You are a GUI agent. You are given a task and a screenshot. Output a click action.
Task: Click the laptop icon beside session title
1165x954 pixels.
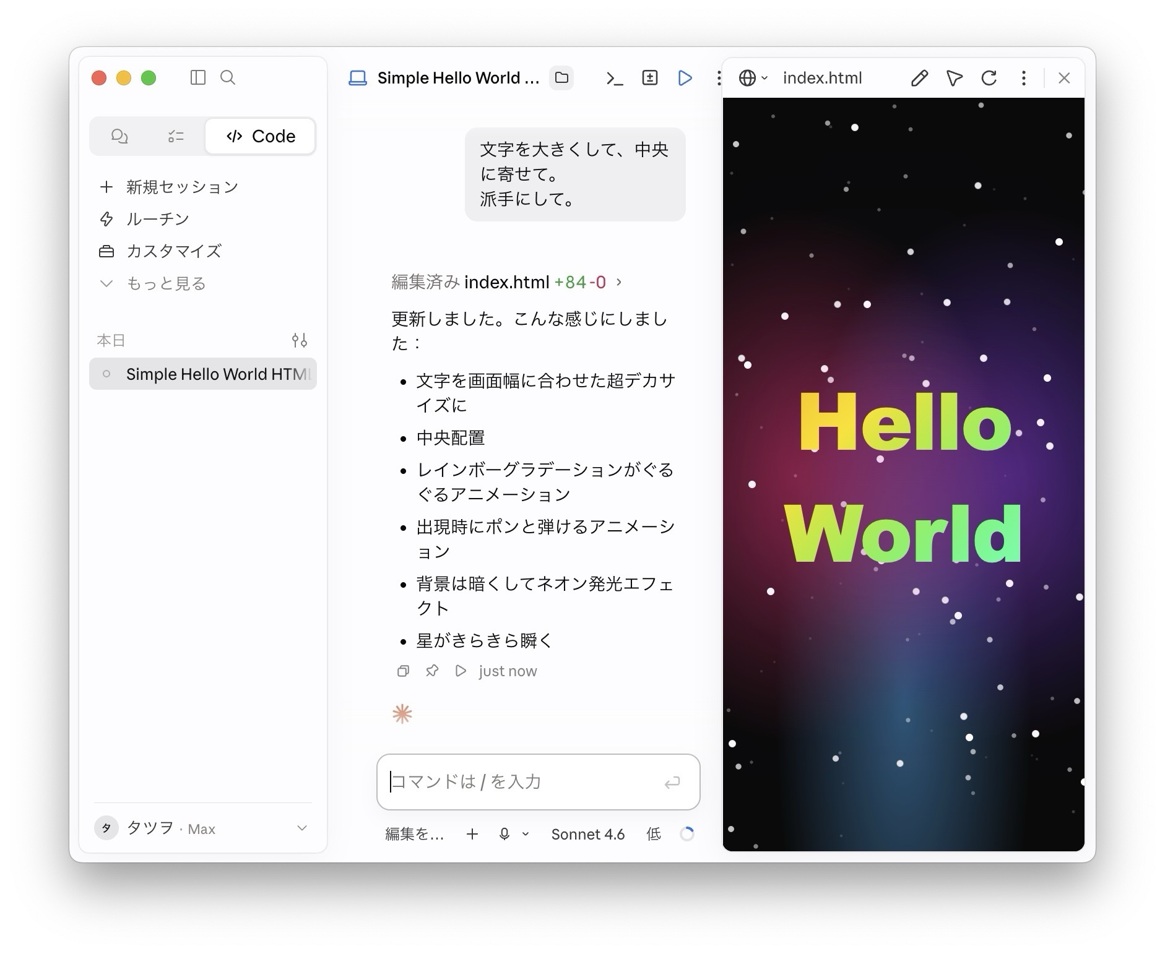click(358, 78)
